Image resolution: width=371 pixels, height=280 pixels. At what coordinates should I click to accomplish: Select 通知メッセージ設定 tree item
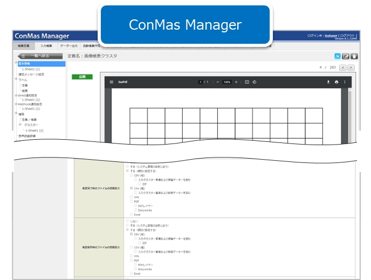point(31,74)
